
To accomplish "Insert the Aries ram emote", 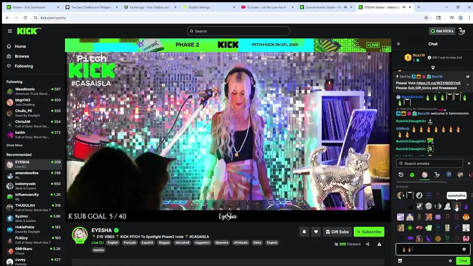I will coord(438,195).
